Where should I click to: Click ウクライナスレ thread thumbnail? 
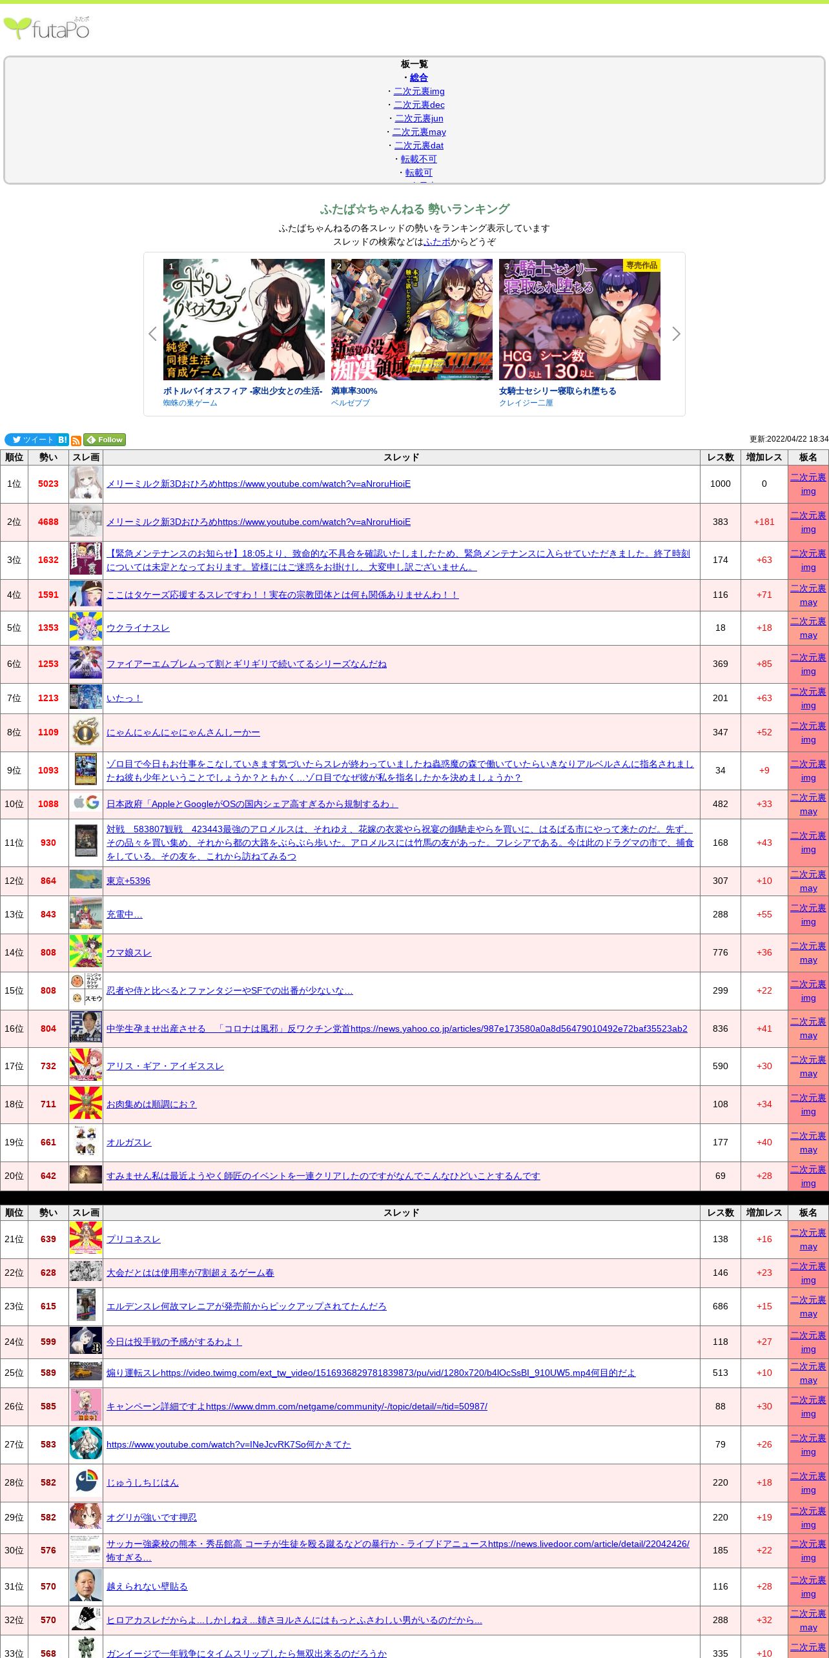[86, 628]
